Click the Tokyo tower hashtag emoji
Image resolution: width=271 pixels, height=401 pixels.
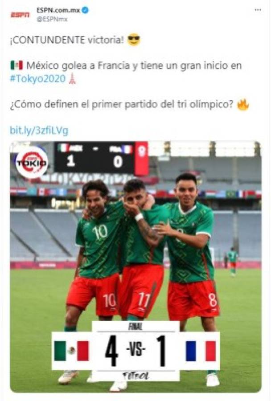coord(72,79)
